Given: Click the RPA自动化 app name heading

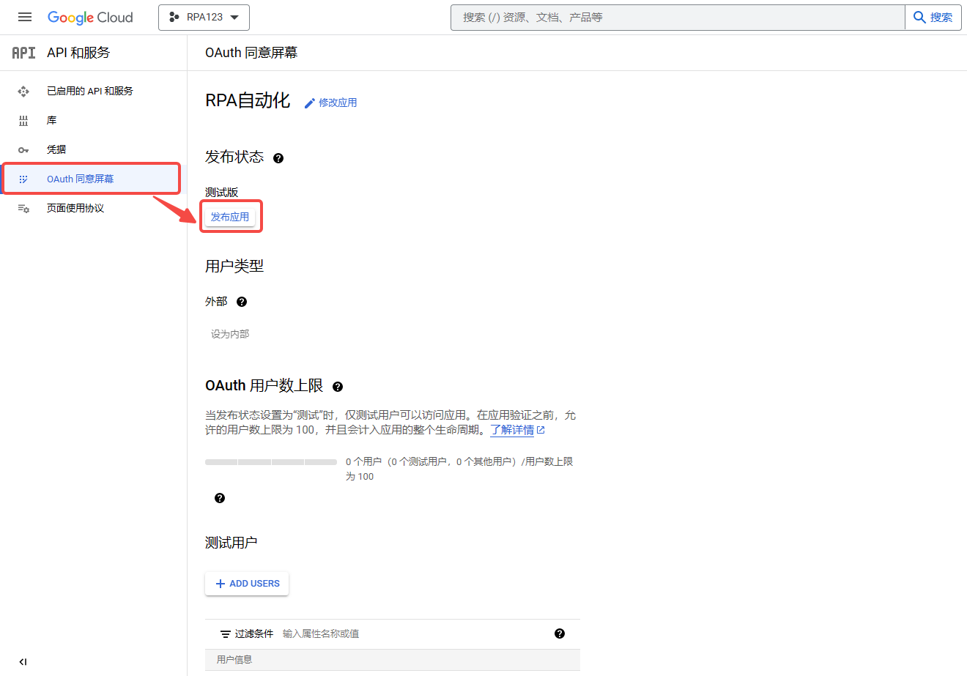Looking at the screenshot, I should (248, 101).
